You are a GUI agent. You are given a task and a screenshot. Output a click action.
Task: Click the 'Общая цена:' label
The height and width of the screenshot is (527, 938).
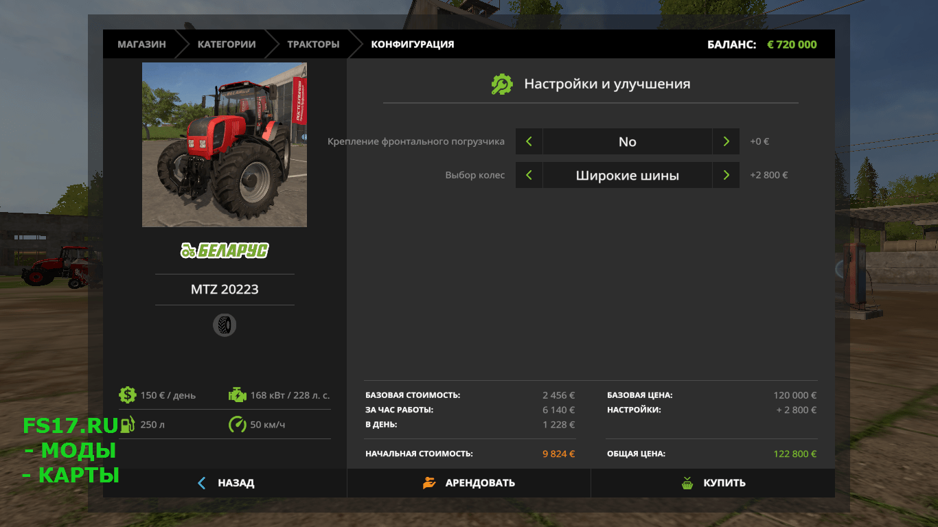pos(636,454)
